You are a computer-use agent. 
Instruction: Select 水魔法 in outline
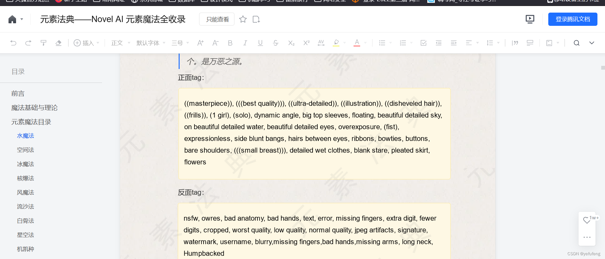(x=26, y=136)
